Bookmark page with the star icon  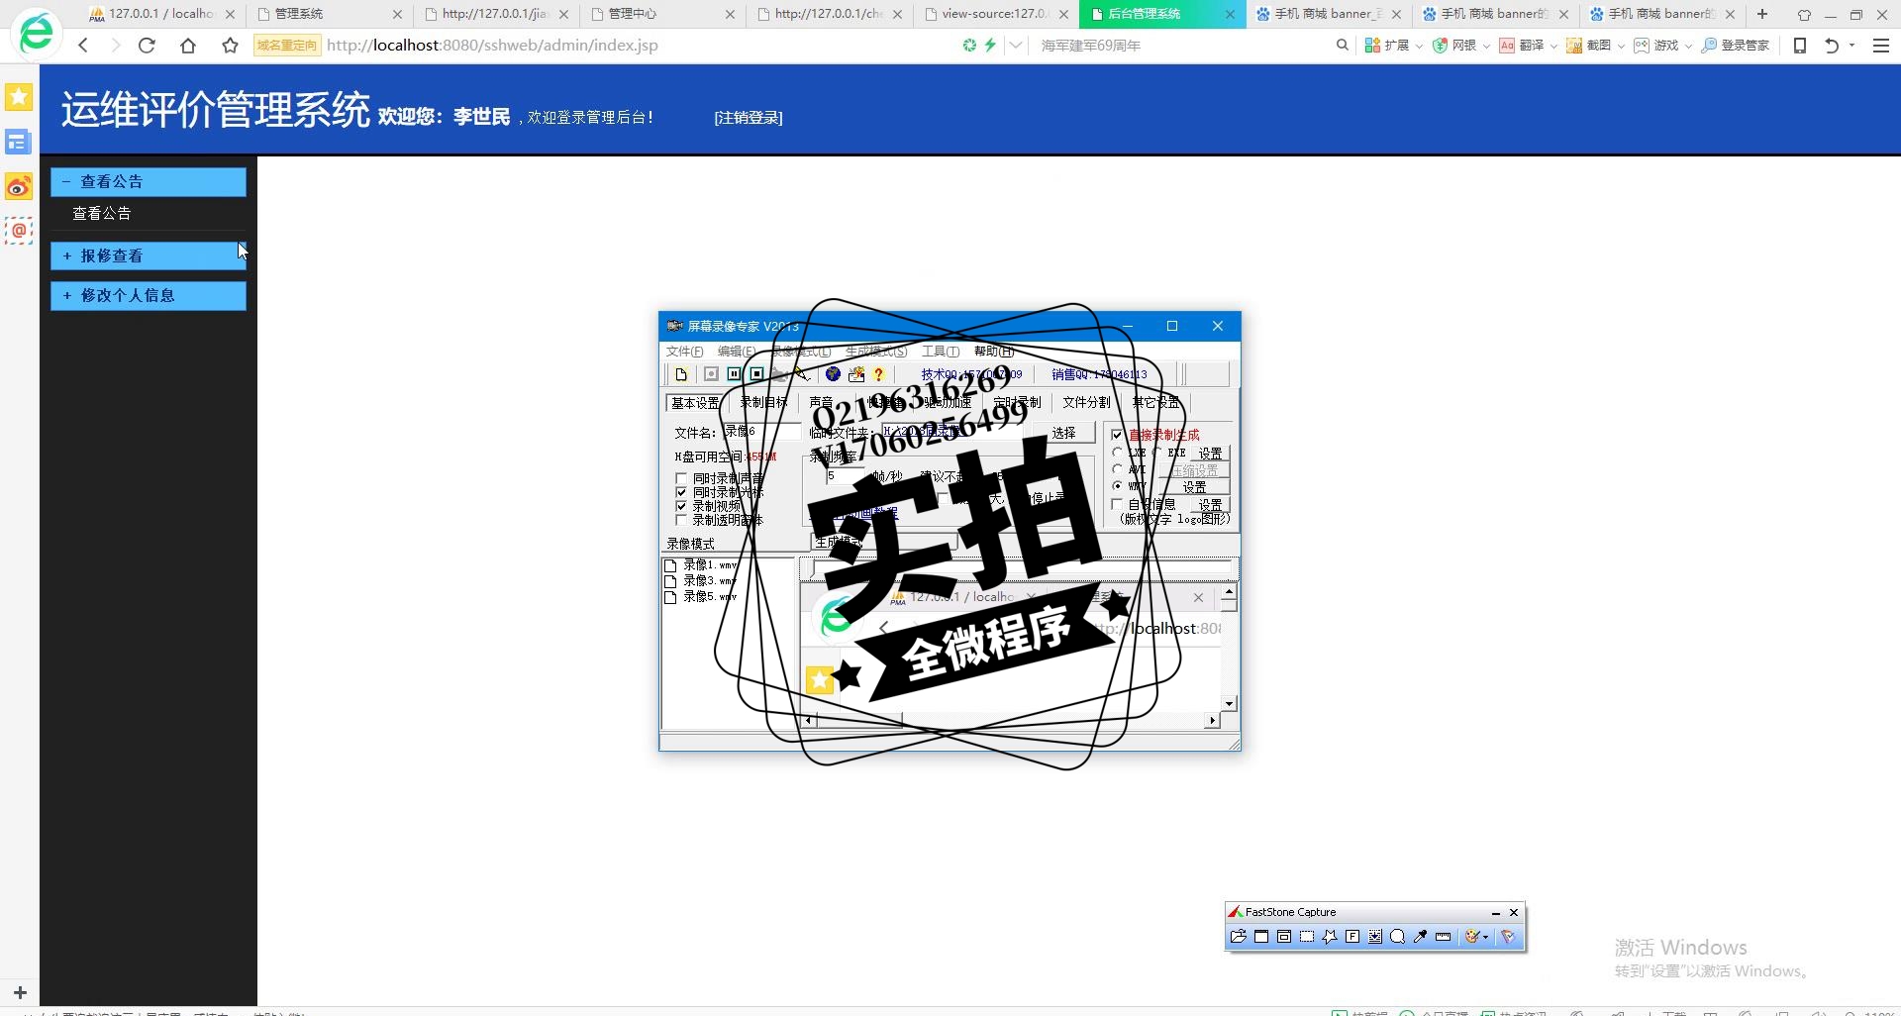click(x=230, y=46)
